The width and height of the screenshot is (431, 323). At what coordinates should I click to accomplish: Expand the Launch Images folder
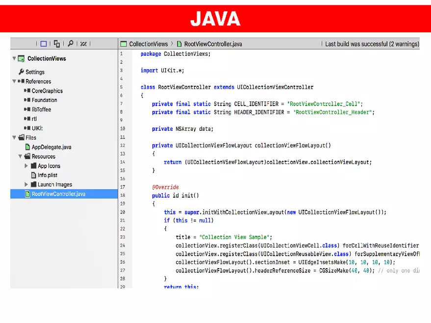(x=26, y=184)
